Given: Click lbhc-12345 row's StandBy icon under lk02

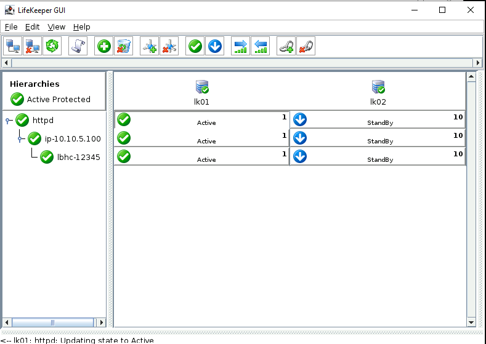Looking at the screenshot, I should tap(300, 156).
